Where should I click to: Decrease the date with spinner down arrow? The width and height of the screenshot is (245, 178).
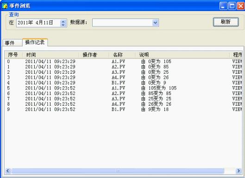(x=63, y=25)
